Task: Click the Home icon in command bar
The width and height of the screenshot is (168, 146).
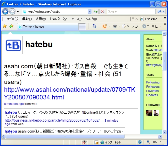Action: pyautogui.click(x=94, y=26)
